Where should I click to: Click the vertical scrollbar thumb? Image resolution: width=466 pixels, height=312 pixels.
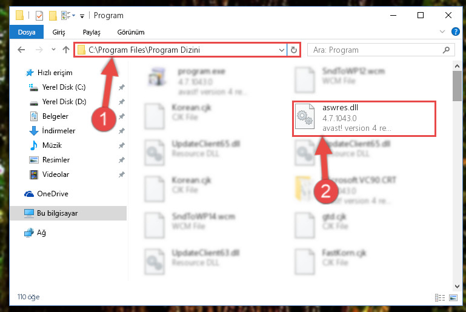pyautogui.click(x=457, y=86)
